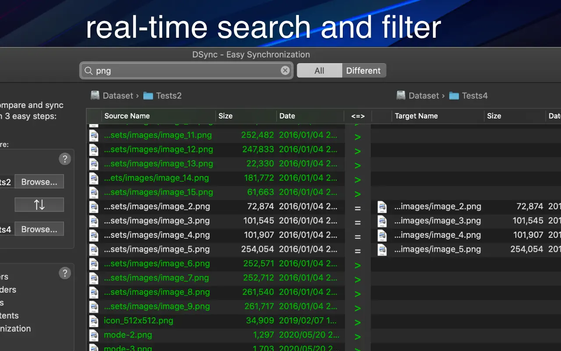The width and height of the screenshot is (561, 351).
Task: Click the file icon of icon_512x512.png
Action: click(x=94, y=321)
